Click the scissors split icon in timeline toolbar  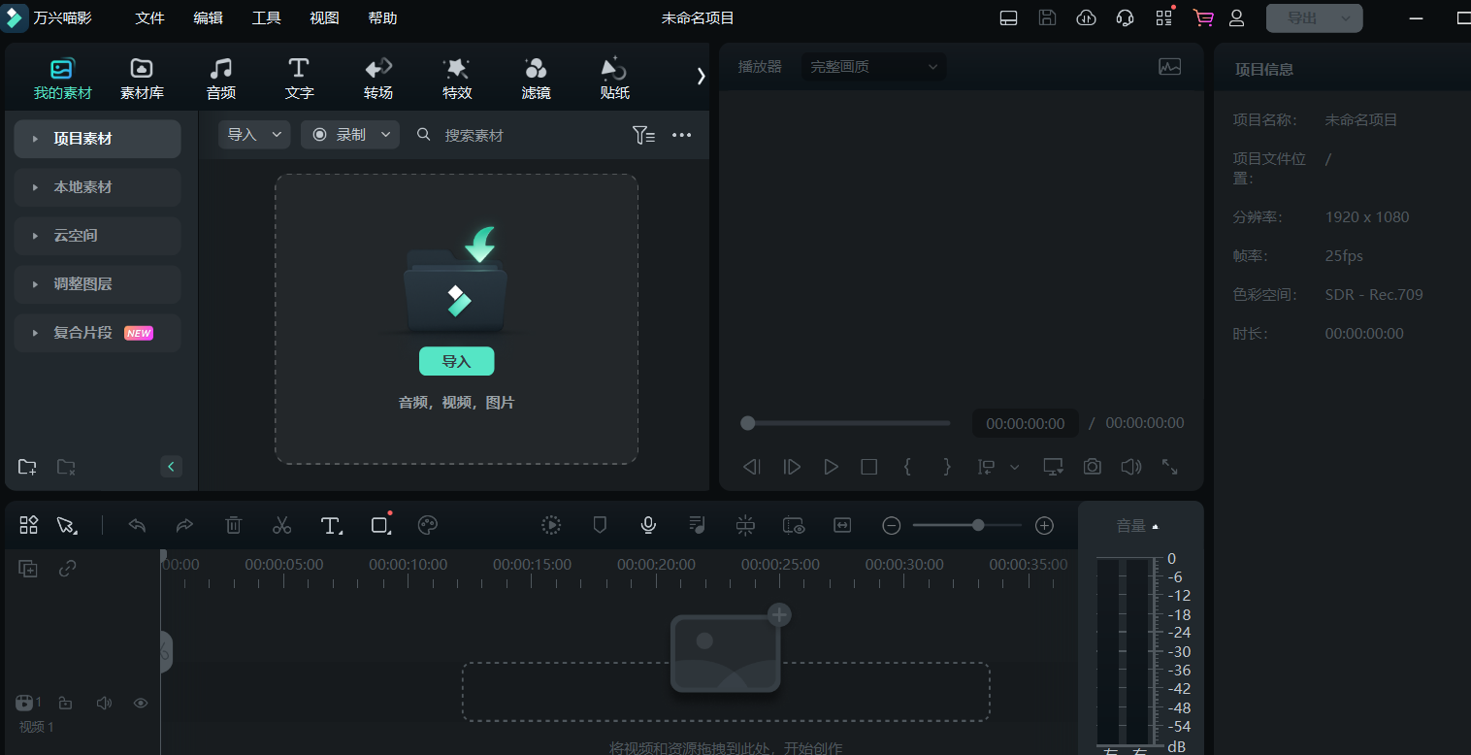281,525
